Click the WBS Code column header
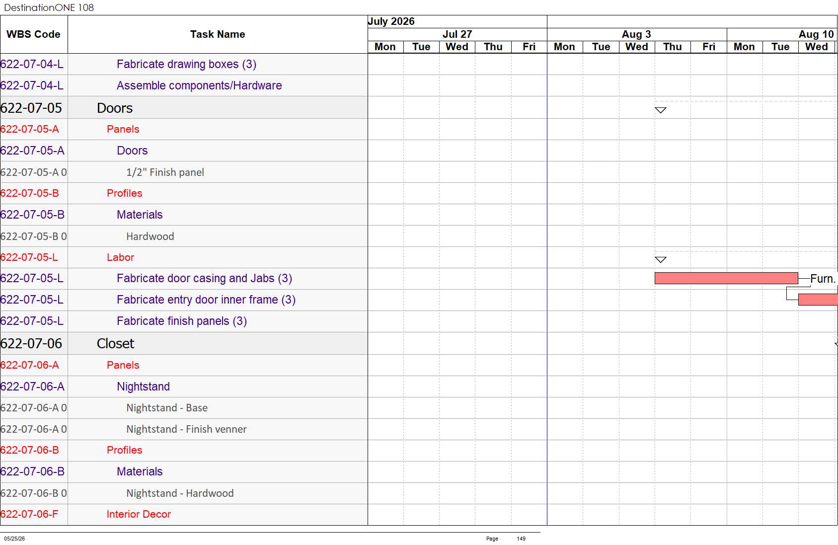The width and height of the screenshot is (838, 545). pyautogui.click(x=33, y=34)
